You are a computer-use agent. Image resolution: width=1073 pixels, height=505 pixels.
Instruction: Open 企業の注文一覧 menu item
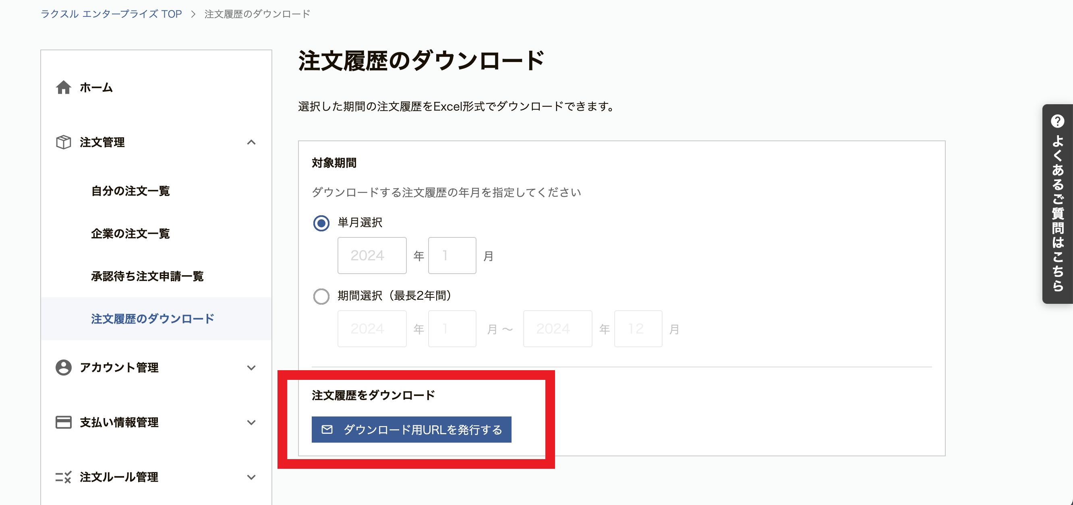coord(130,233)
